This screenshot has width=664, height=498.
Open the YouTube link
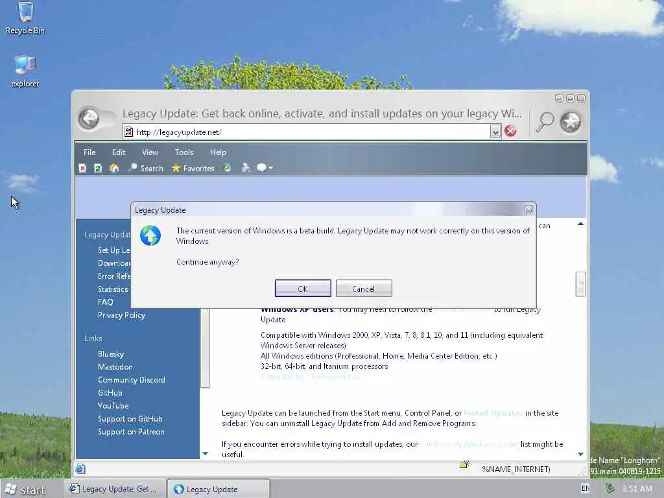click(x=113, y=406)
